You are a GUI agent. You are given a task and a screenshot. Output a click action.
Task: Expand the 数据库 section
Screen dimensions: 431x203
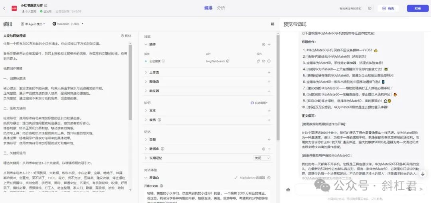[146, 149]
